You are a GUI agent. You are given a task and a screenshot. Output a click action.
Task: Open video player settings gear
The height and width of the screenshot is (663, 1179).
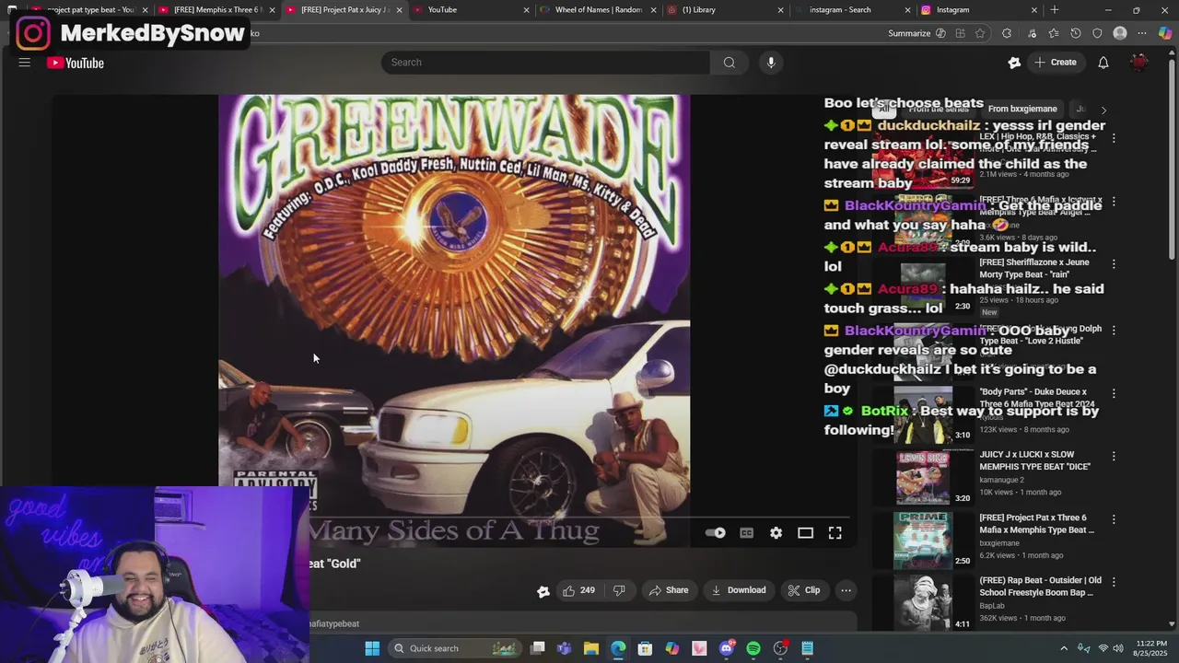776,533
